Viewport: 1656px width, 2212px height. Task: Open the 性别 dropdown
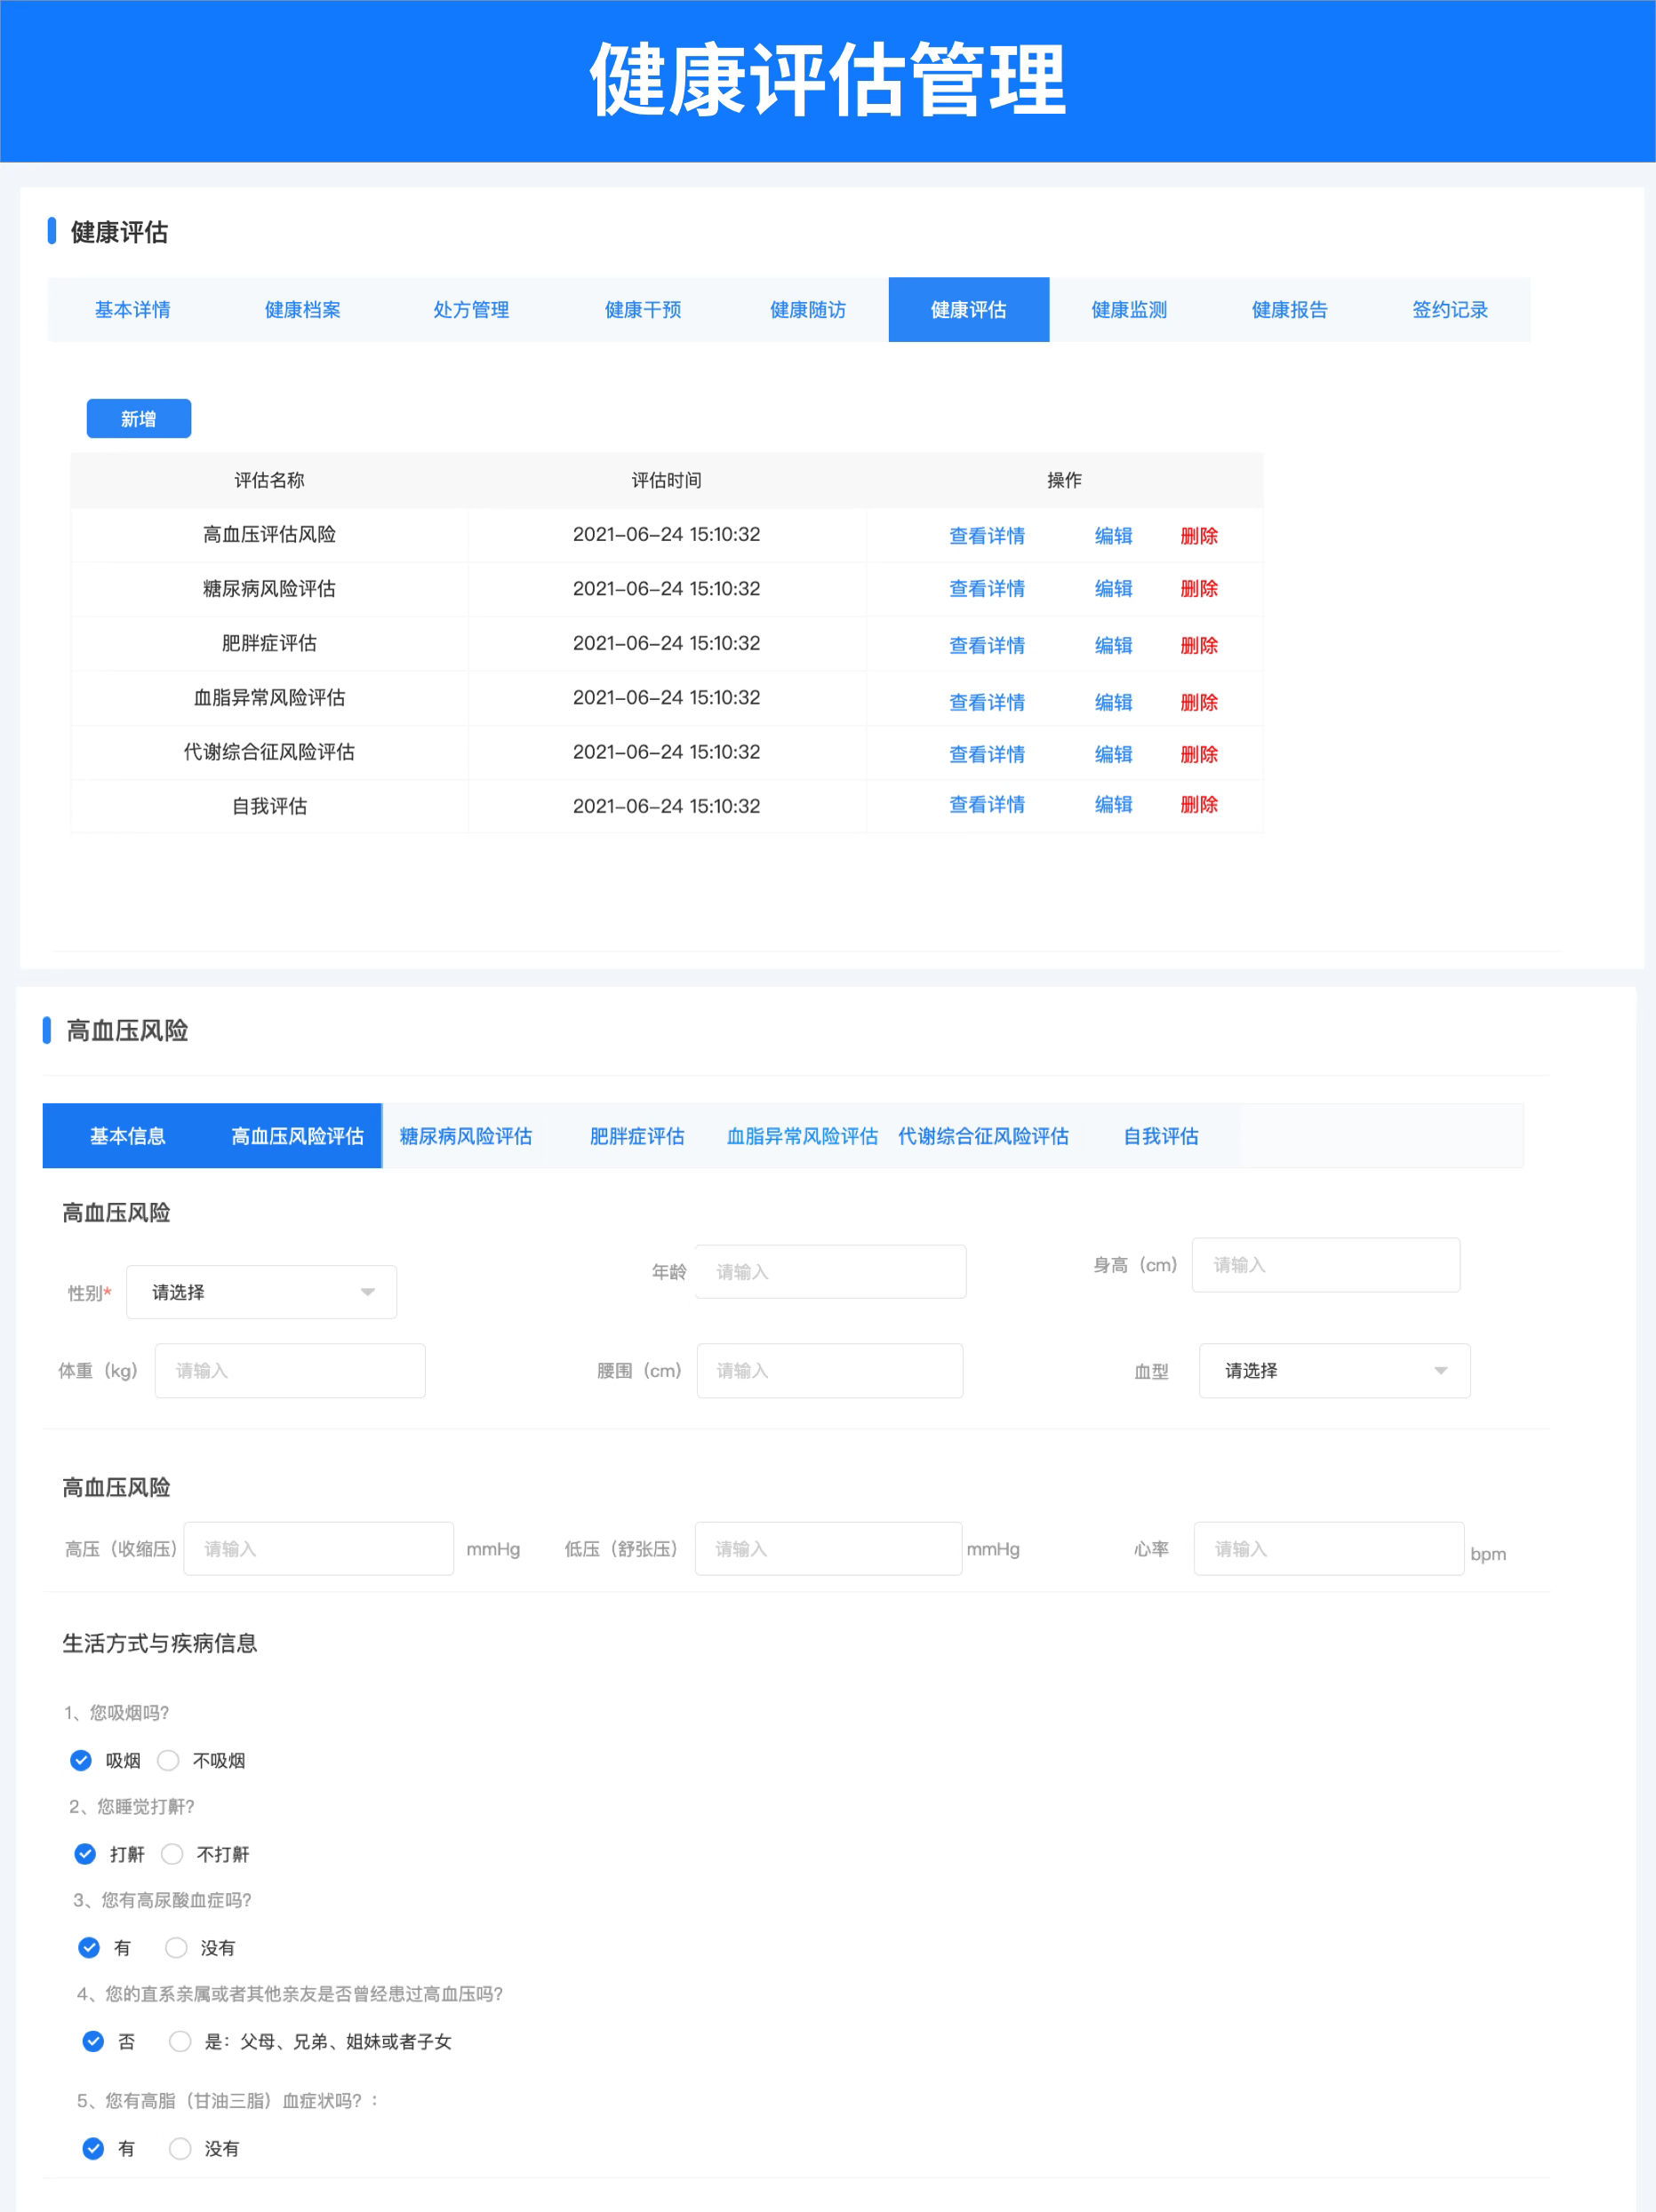click(261, 1292)
